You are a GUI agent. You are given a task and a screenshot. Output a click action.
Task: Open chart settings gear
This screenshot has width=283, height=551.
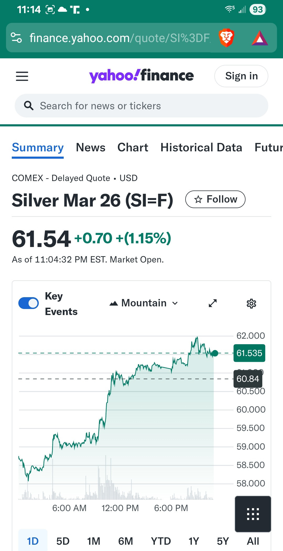(x=251, y=303)
